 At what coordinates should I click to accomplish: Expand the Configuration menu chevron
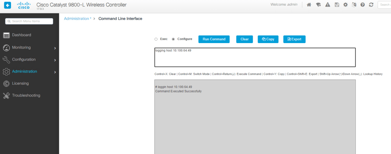(55, 60)
